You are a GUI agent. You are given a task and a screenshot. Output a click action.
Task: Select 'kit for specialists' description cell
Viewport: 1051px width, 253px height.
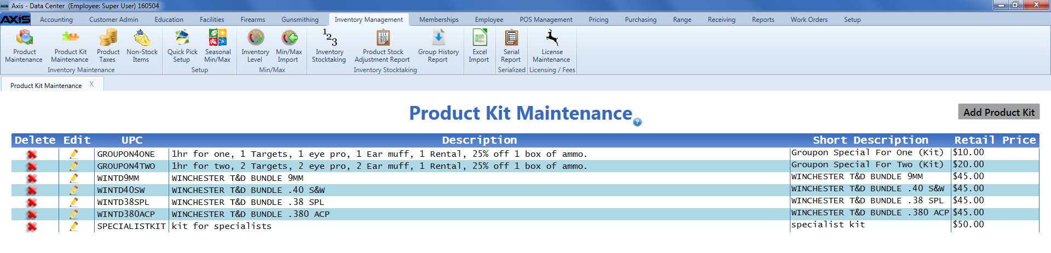coord(480,226)
